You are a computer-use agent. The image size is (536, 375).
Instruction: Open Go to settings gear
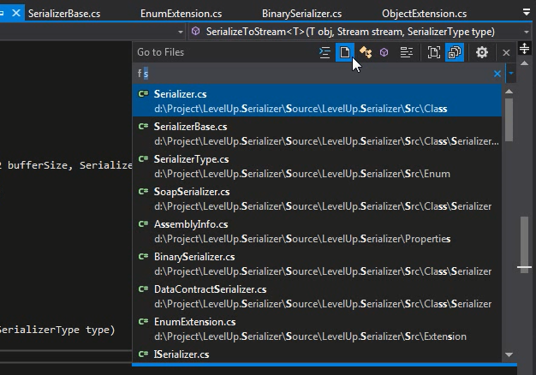(x=482, y=52)
